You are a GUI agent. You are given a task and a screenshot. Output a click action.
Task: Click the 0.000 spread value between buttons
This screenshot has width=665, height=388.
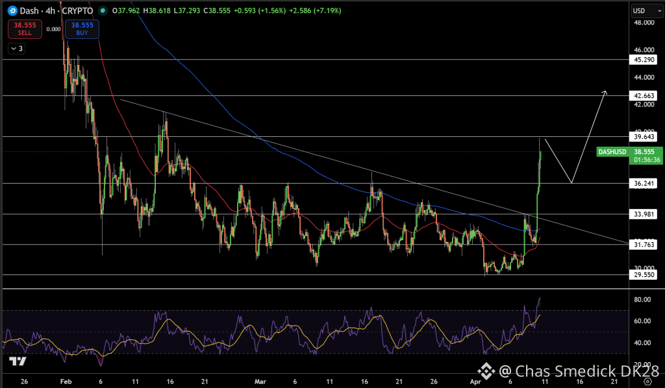[x=53, y=29]
